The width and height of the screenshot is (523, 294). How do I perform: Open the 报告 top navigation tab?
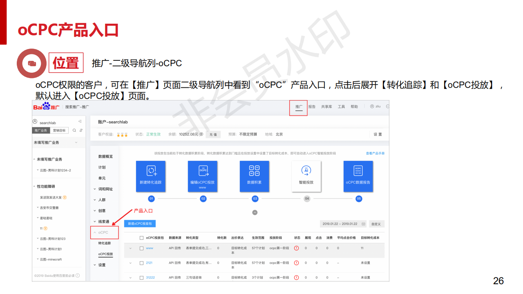[x=312, y=107]
